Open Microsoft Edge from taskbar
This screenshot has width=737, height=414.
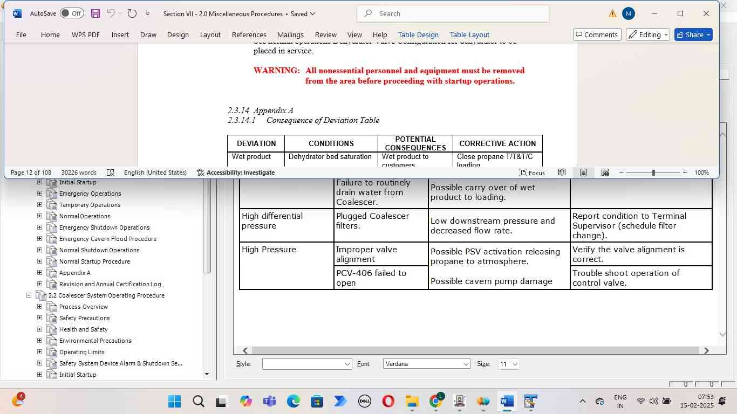click(293, 402)
